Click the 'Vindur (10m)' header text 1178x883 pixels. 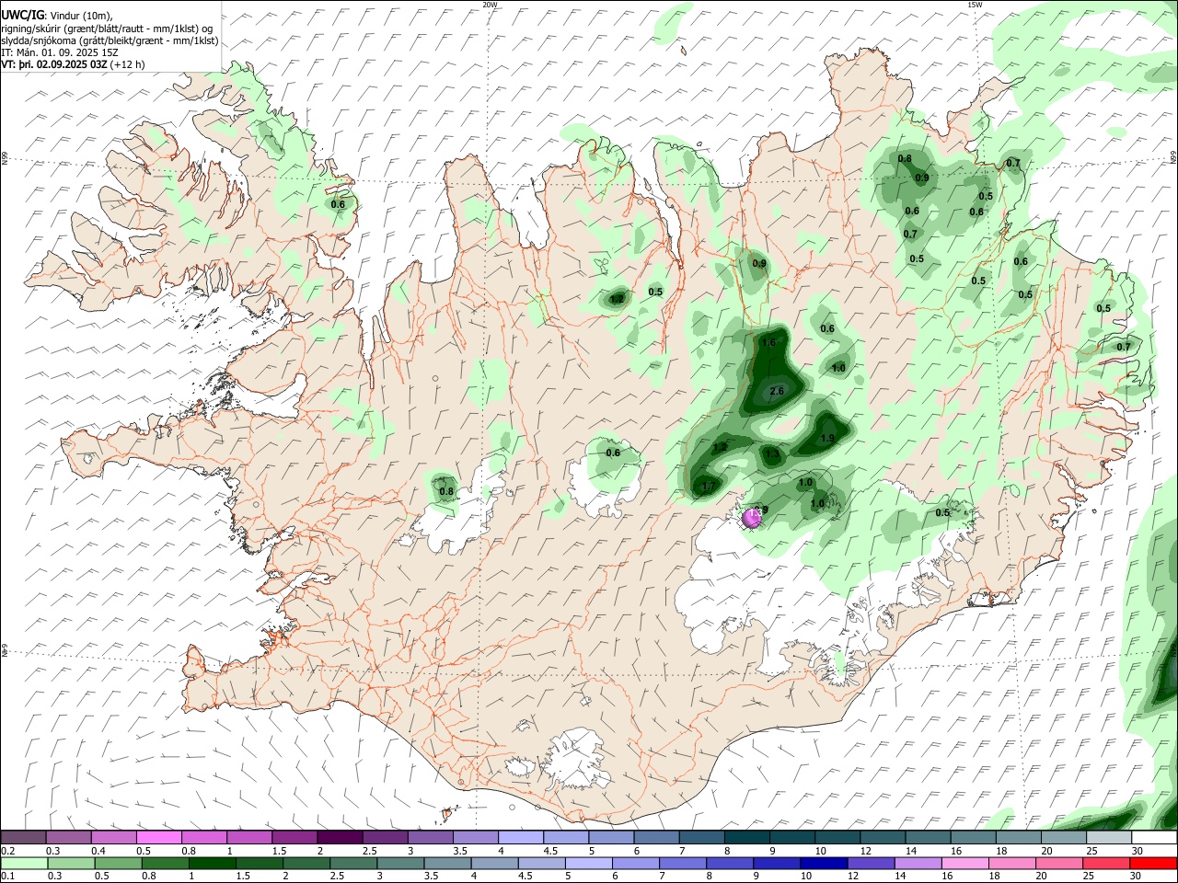[x=81, y=16]
